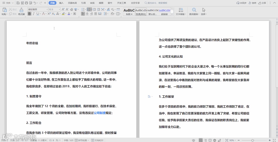278x142 pixels.
Task: Click the Print icon in quick access toolbar
Action: tap(27, 3)
